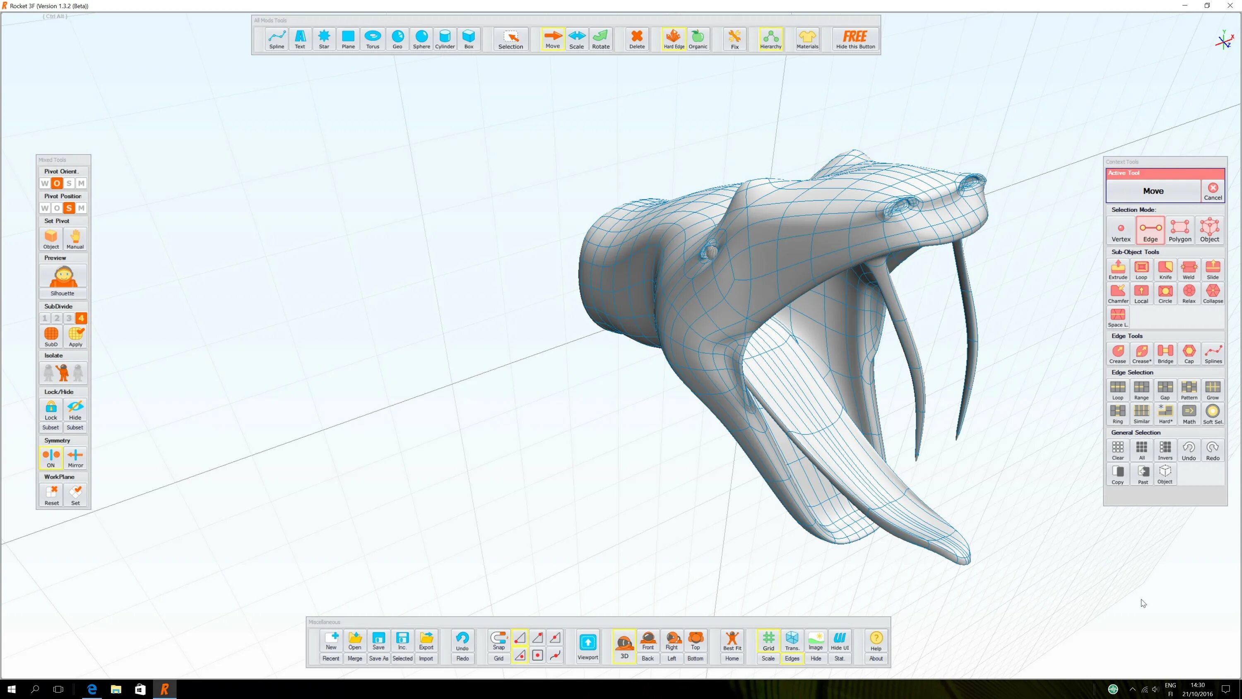Toggle Symmetry ON button

51,457
